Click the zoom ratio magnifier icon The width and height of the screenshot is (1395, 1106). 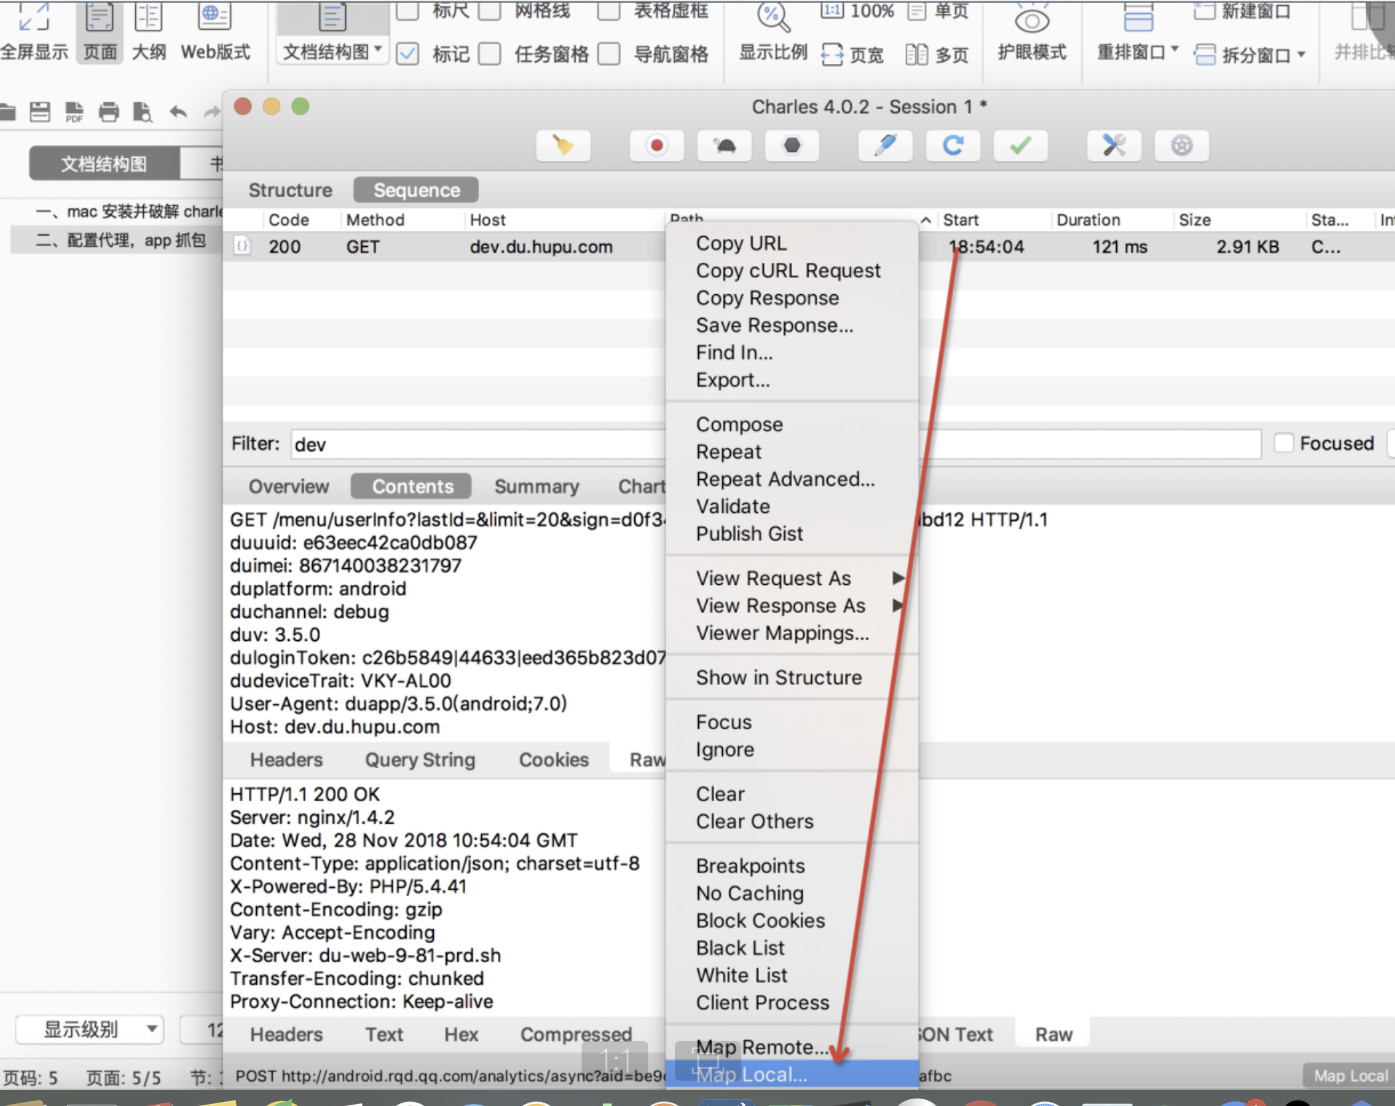point(773,17)
